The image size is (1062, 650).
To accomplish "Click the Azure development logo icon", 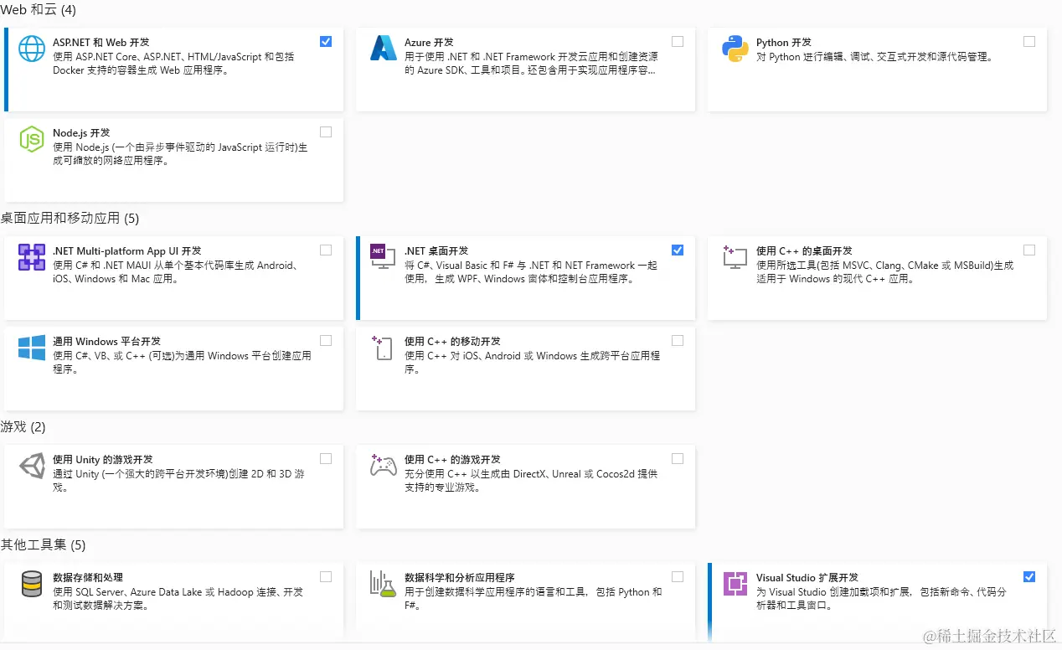I will (384, 49).
